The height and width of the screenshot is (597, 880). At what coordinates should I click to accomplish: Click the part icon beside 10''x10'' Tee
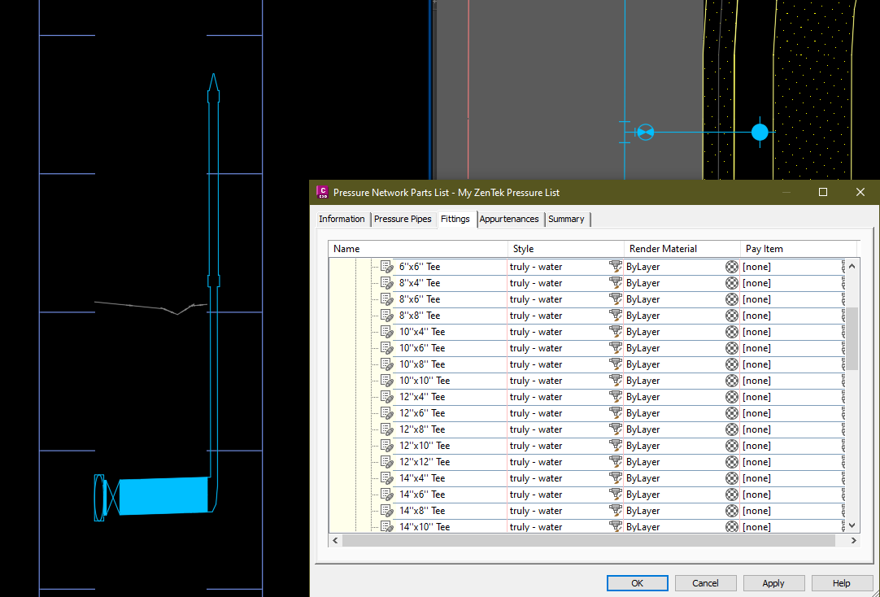[x=386, y=380]
